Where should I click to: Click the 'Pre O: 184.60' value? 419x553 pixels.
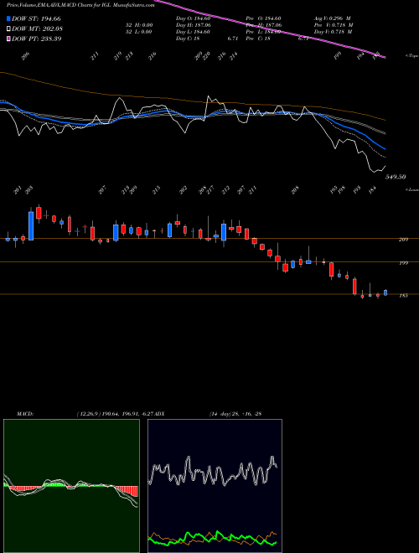click(x=265, y=18)
